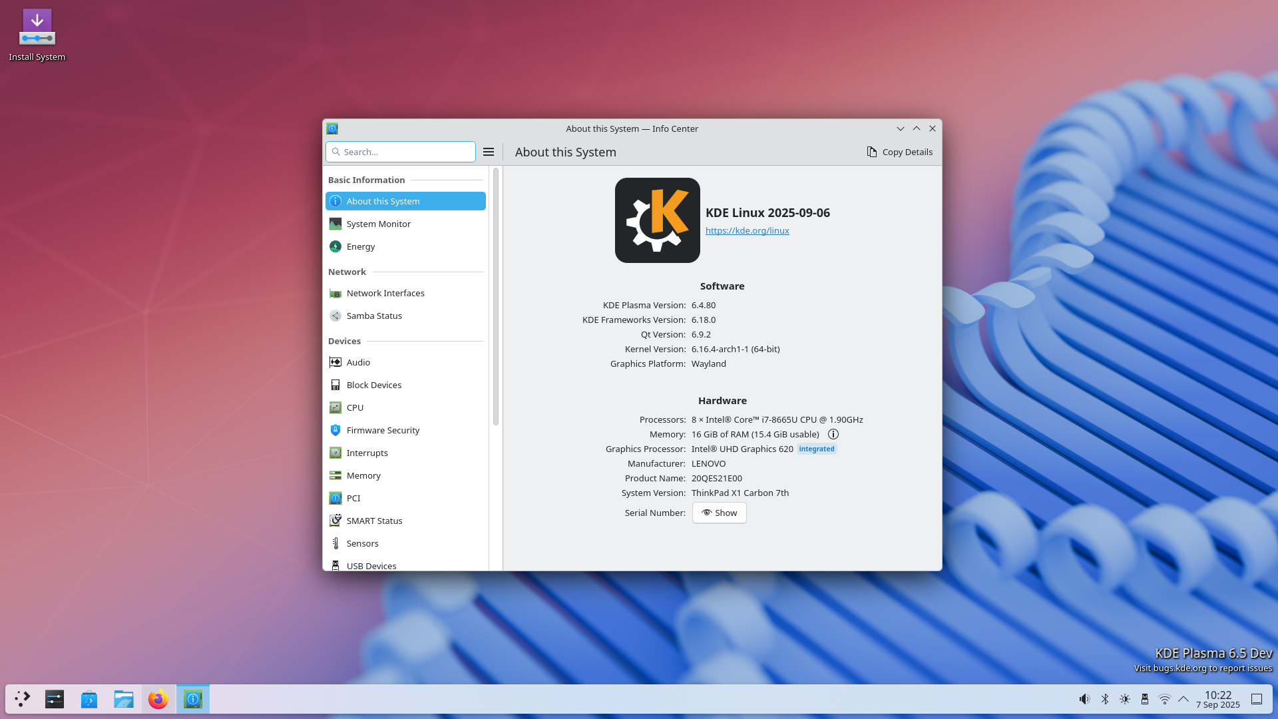
Task: Open Network Interfaces page
Action: pos(405,293)
